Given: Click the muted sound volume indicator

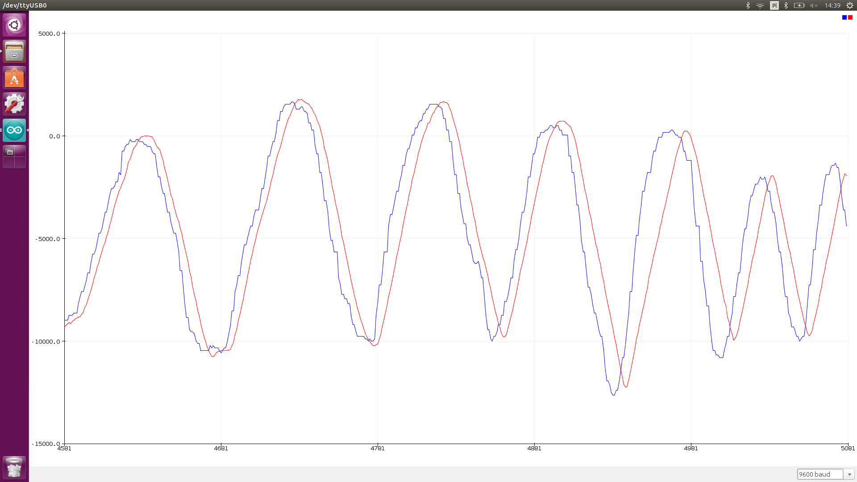Looking at the screenshot, I should 814,5.
